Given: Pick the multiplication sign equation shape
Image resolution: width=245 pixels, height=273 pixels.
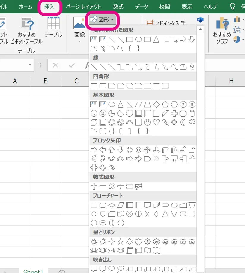Looking at the screenshot, I should (x=111, y=186).
